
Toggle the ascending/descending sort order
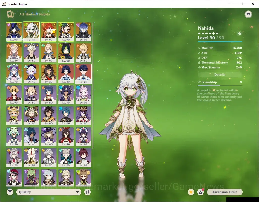(x=87, y=192)
